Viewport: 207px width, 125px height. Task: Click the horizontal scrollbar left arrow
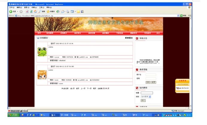tap(9, 108)
